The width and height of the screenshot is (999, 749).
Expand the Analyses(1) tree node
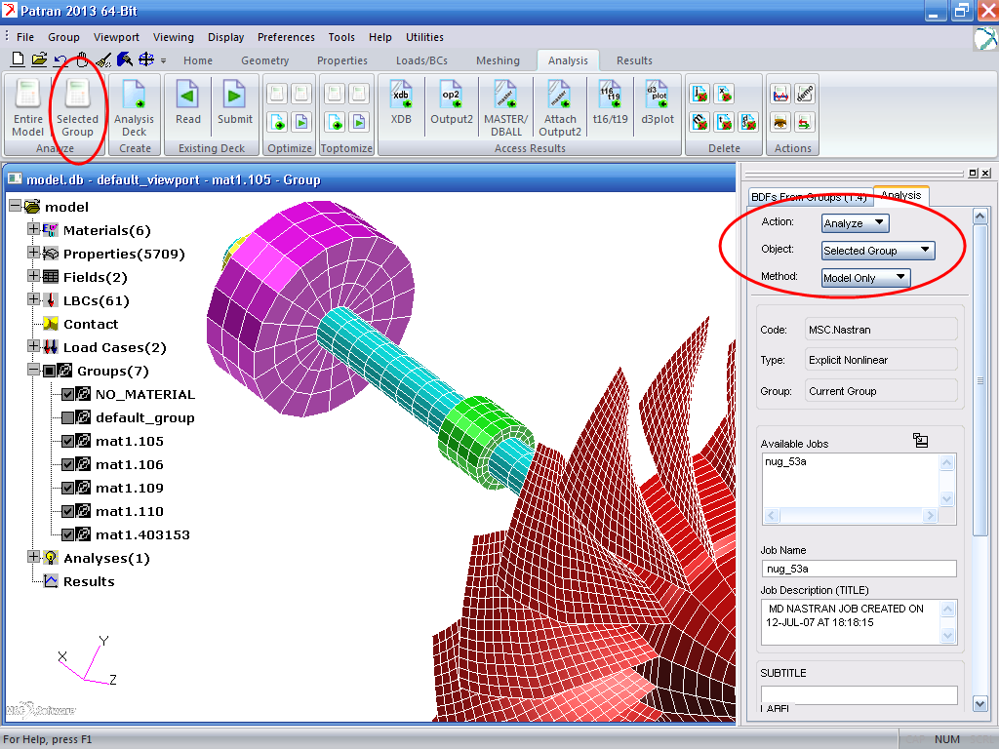click(x=34, y=556)
